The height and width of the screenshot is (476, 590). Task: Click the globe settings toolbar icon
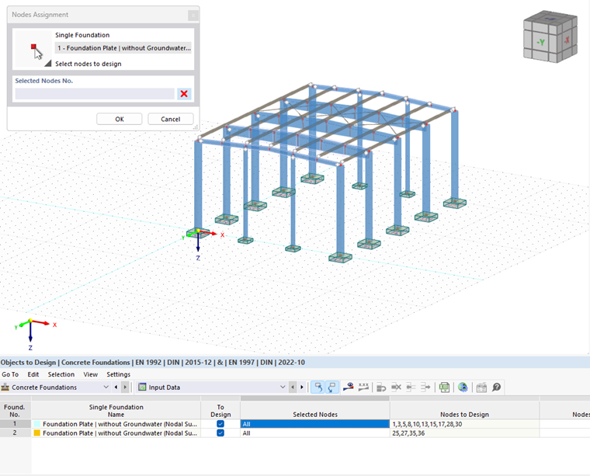click(463, 387)
